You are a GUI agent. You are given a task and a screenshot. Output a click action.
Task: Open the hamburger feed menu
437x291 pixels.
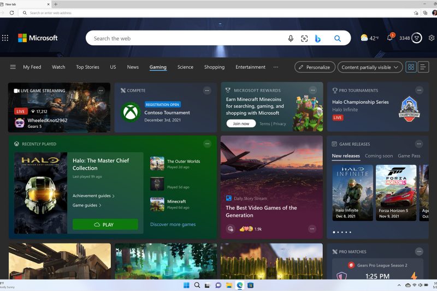tap(13, 67)
